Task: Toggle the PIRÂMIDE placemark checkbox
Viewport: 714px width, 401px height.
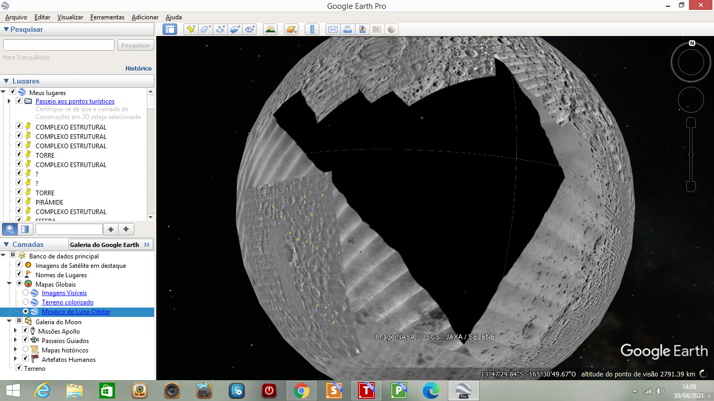Action: click(x=19, y=202)
